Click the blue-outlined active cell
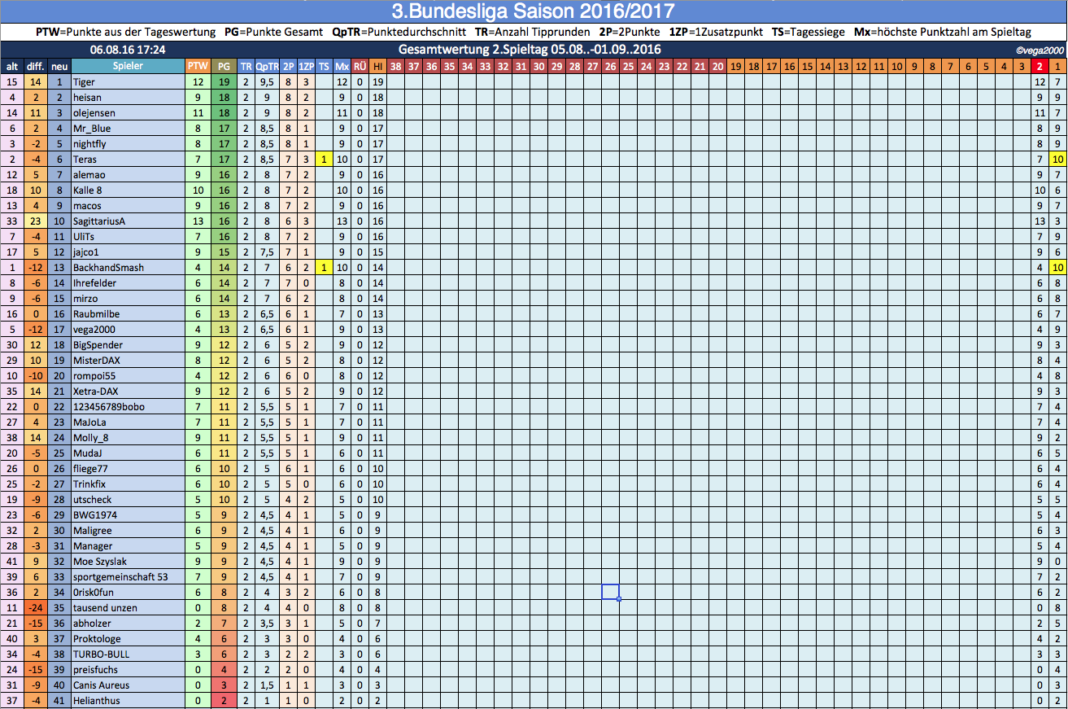The height and width of the screenshot is (709, 1068). pos(610,592)
